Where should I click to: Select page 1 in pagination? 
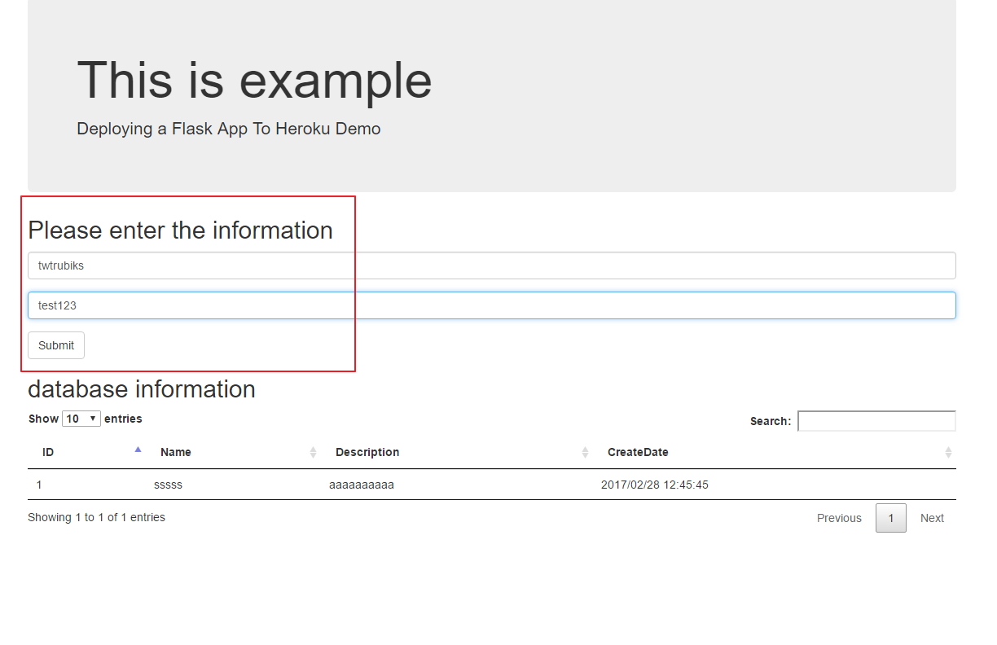coord(891,518)
